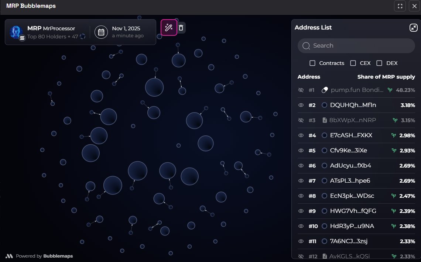Image resolution: width=421 pixels, height=262 pixels.
Task: Click the magic wand tool icon
Action: tap(169, 27)
